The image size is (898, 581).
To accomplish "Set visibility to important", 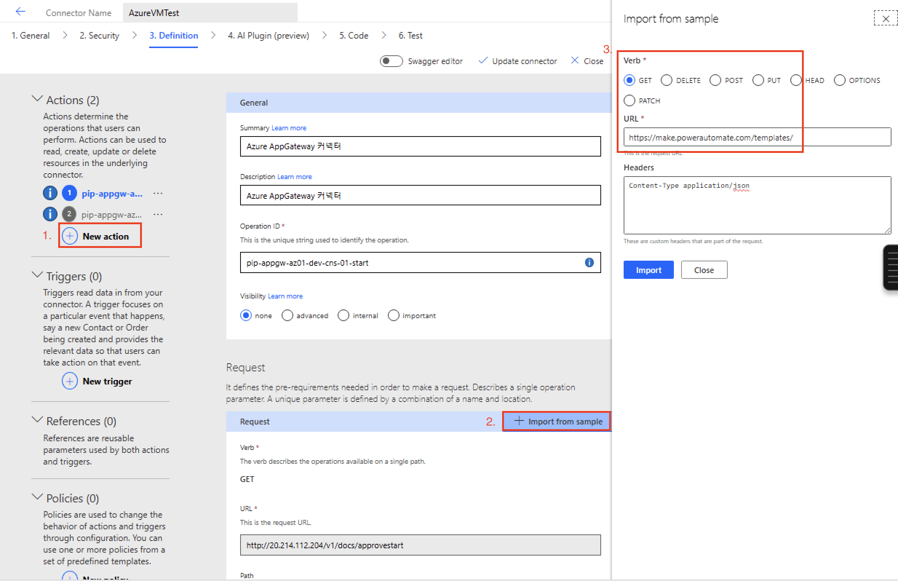I will pyautogui.click(x=394, y=315).
